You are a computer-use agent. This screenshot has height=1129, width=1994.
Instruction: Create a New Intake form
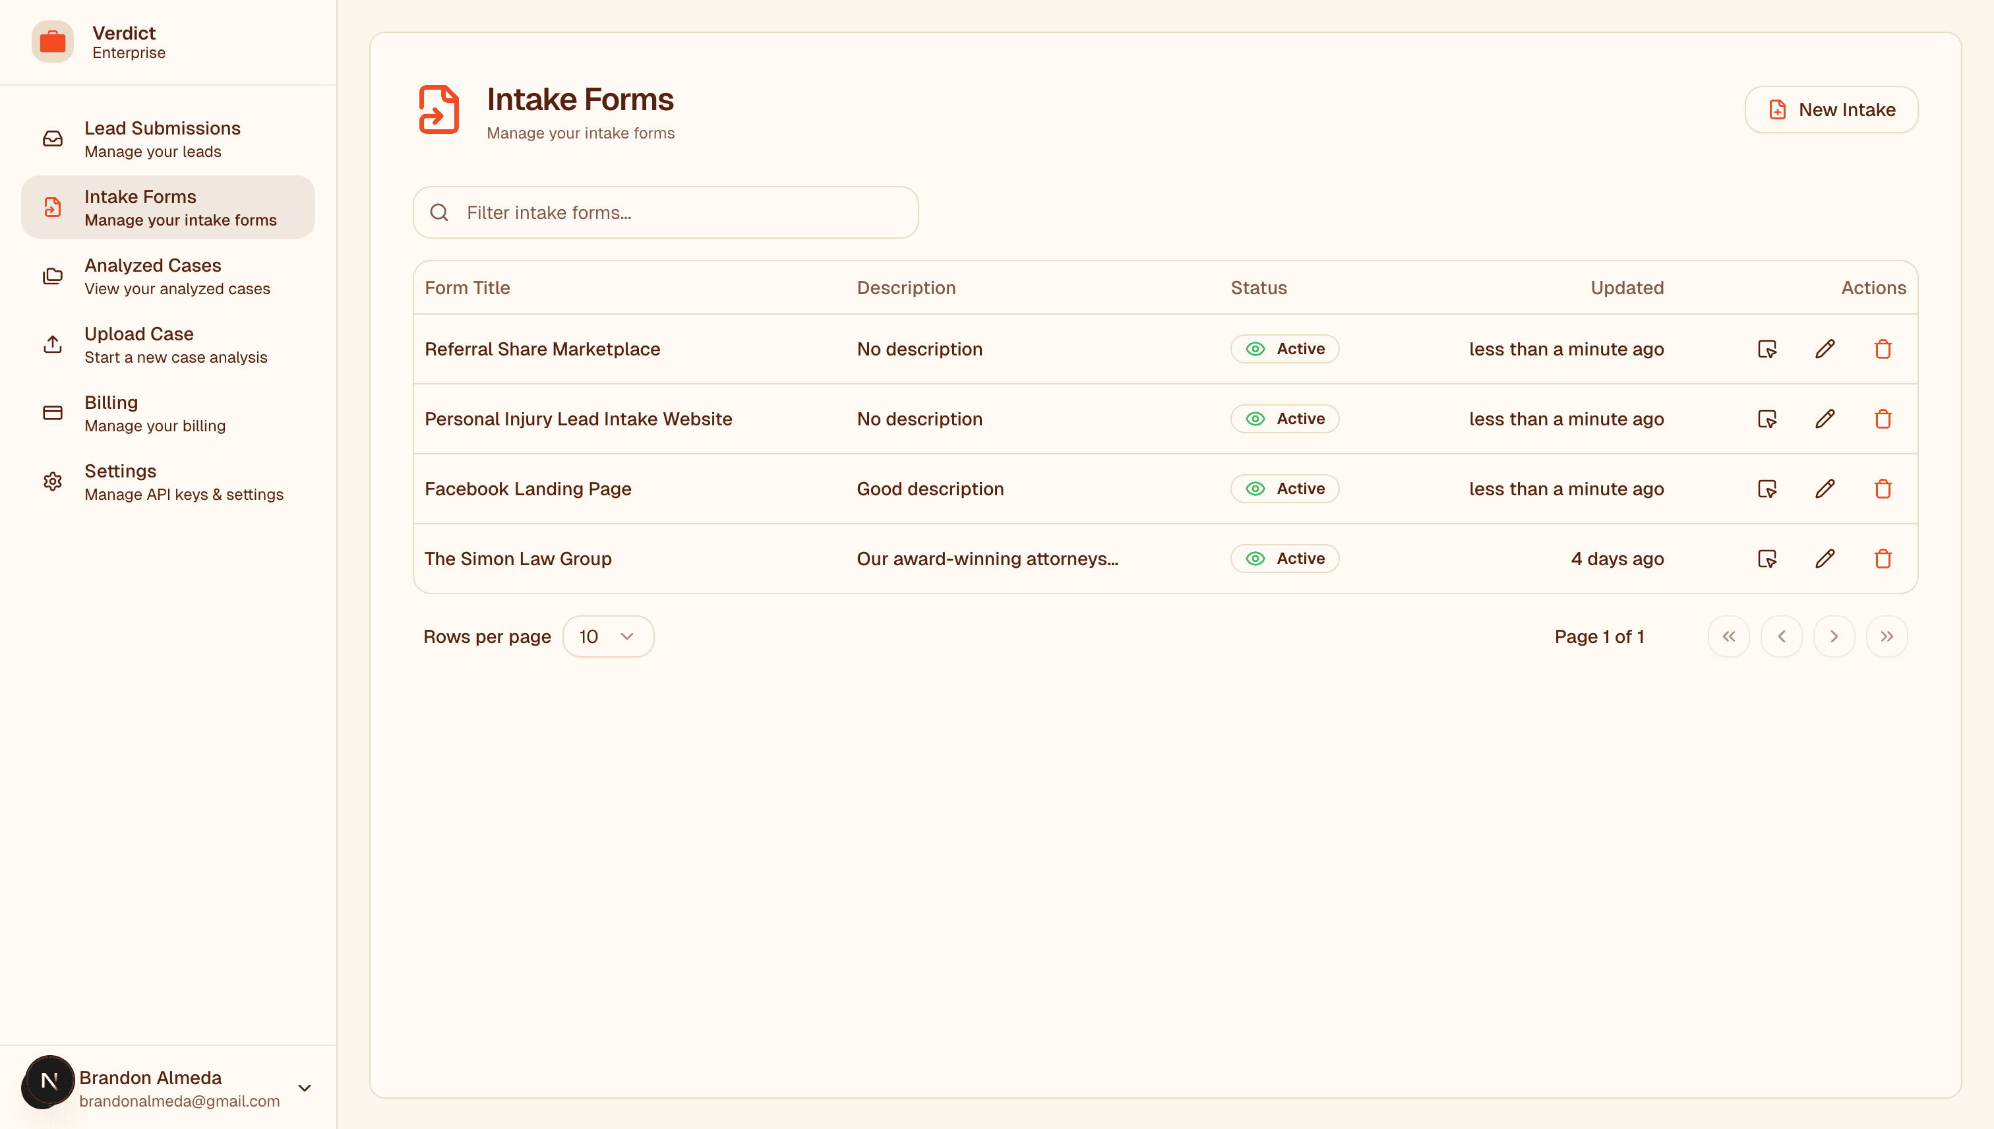(1831, 109)
